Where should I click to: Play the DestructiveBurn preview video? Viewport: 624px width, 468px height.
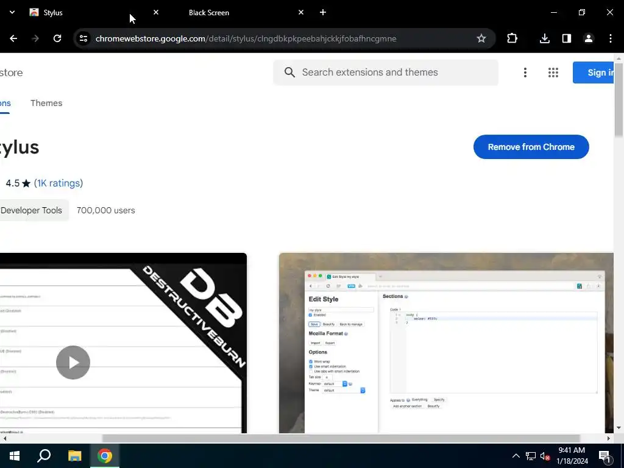click(73, 363)
